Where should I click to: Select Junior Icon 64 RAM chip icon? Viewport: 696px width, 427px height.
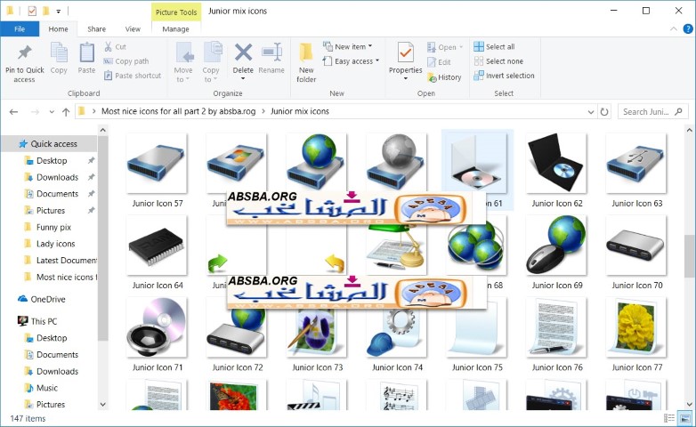coord(157,246)
